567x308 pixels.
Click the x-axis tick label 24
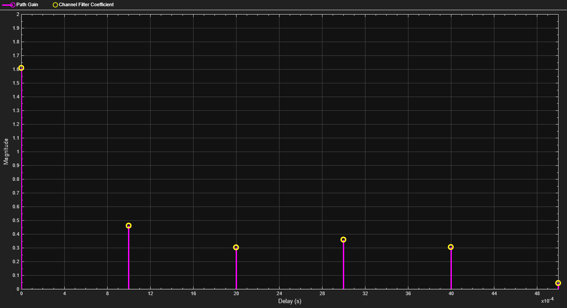click(x=279, y=294)
